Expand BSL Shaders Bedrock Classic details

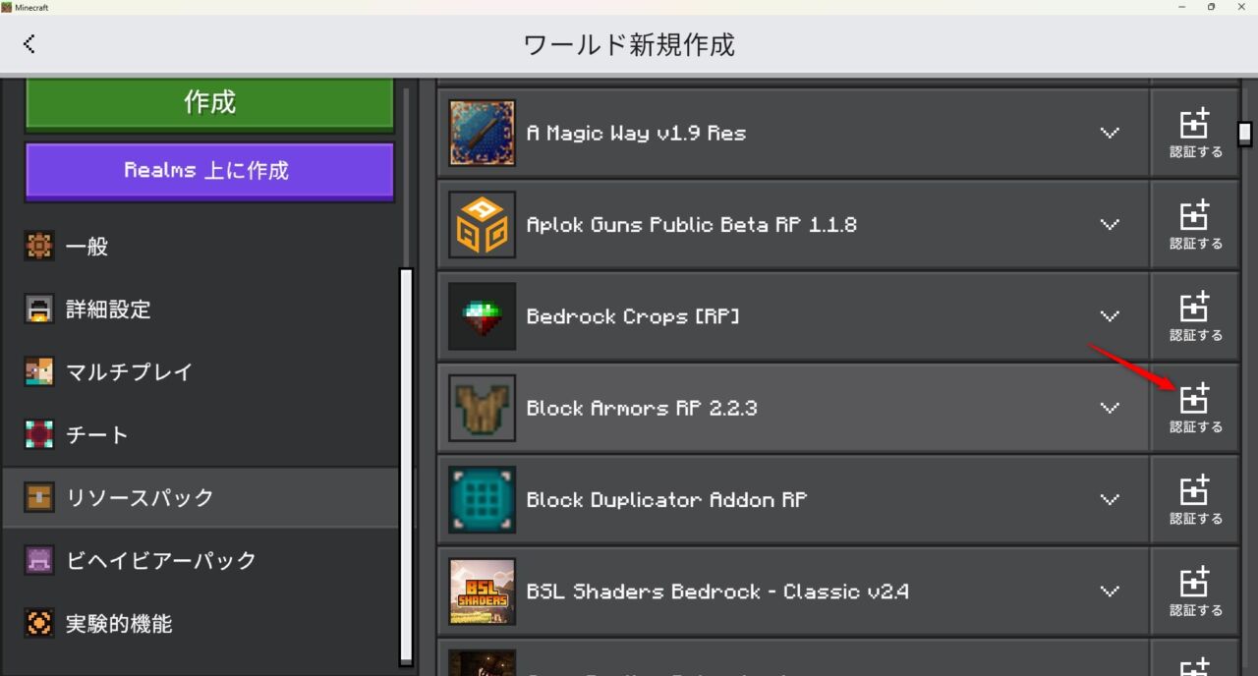click(x=1110, y=591)
